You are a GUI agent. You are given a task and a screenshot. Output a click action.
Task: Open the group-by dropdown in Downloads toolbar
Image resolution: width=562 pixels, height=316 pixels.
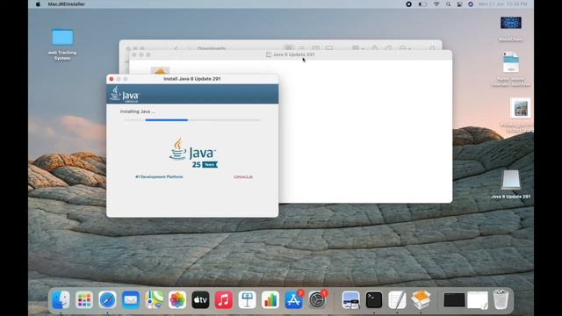tap(357, 48)
